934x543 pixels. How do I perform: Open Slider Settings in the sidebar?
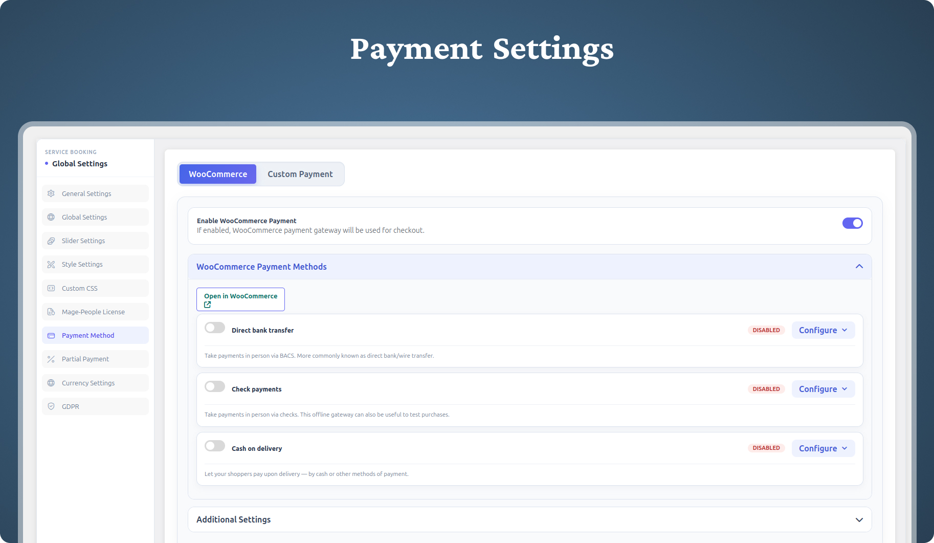pyautogui.click(x=96, y=241)
